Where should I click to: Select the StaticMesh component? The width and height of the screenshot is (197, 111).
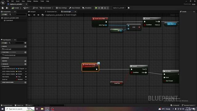[10, 20]
